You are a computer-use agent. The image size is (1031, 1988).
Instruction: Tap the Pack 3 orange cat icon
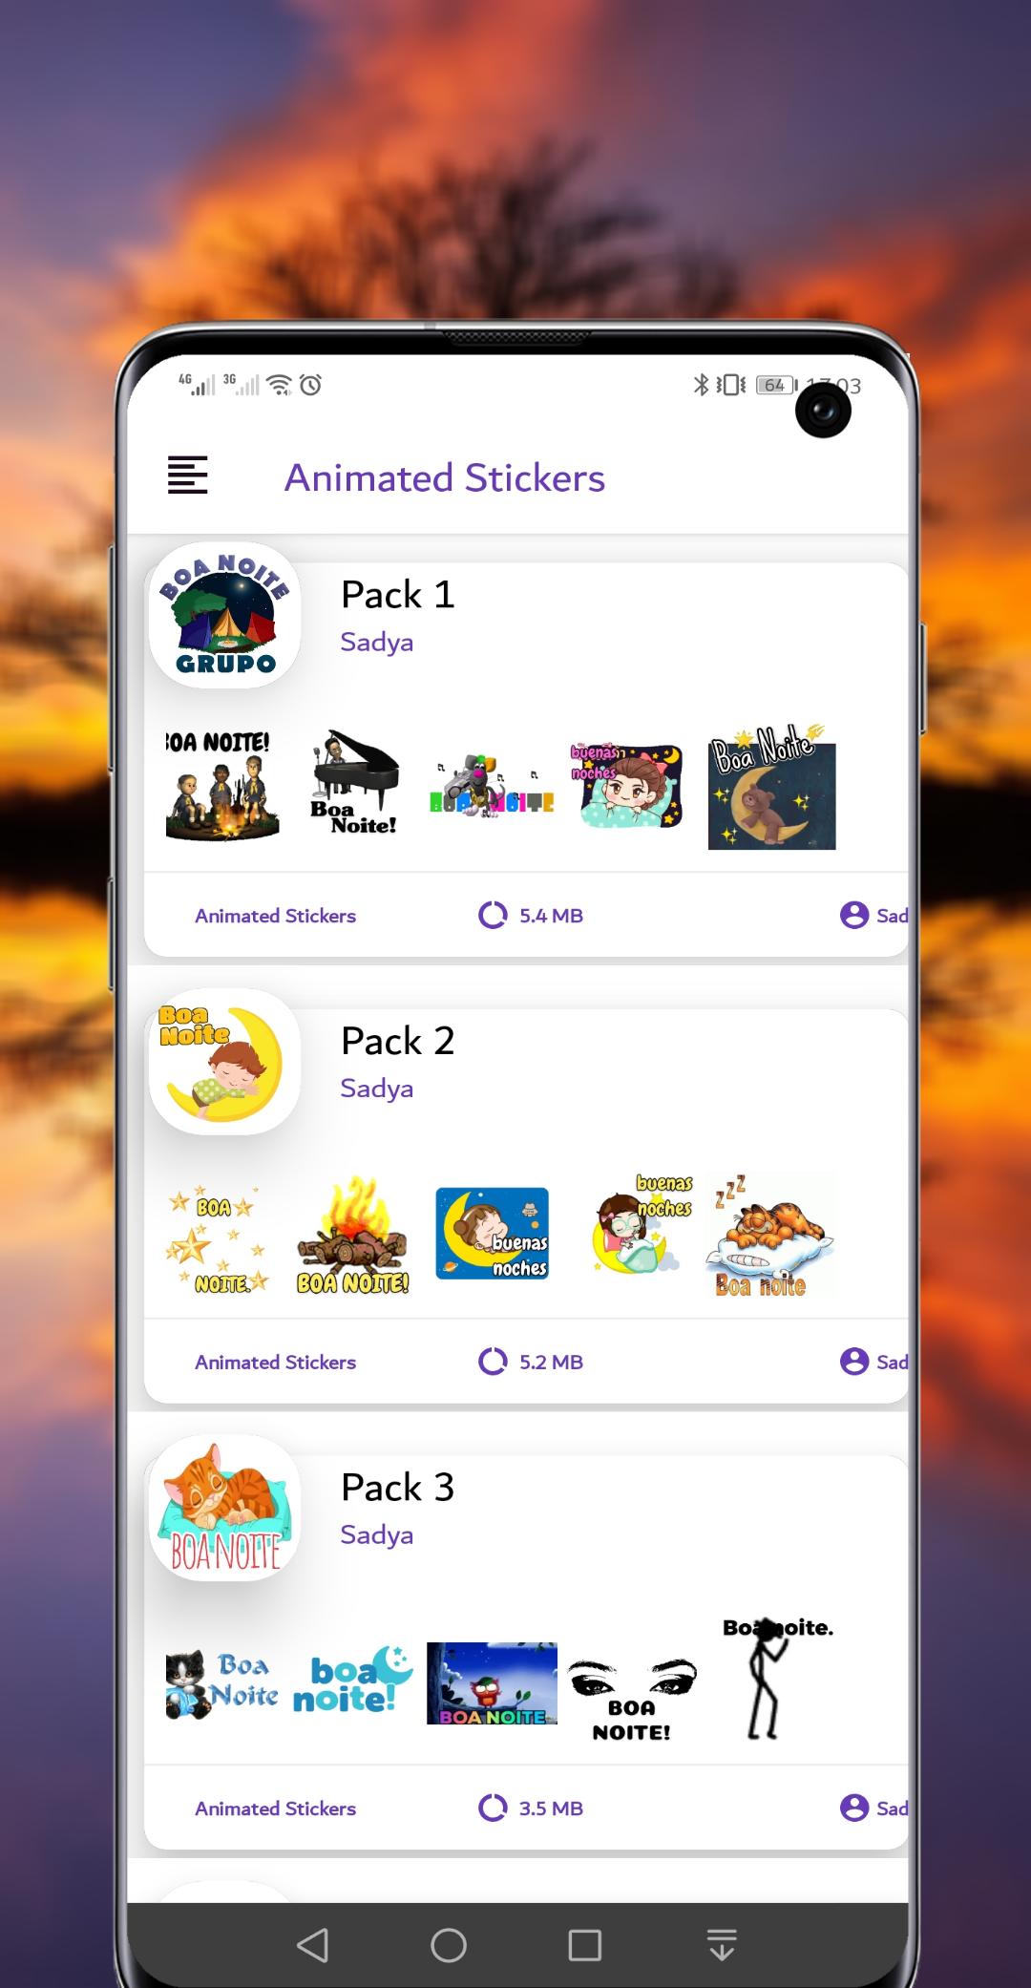225,1508
